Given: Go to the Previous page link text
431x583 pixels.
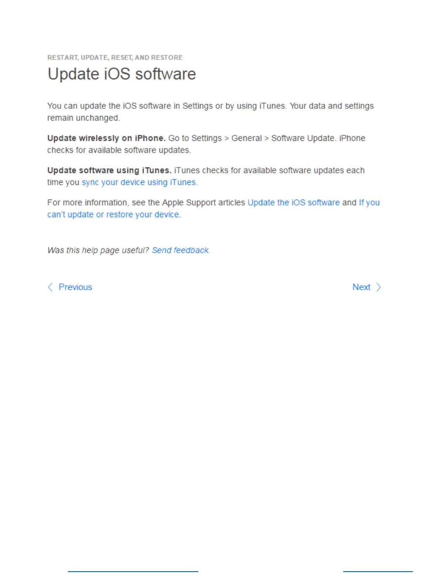Looking at the screenshot, I should click(x=75, y=287).
